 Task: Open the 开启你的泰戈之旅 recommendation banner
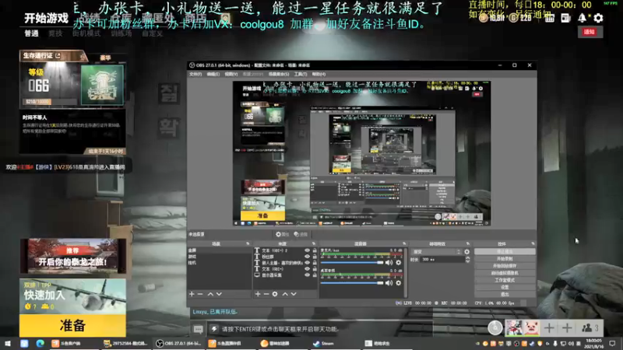(72, 256)
